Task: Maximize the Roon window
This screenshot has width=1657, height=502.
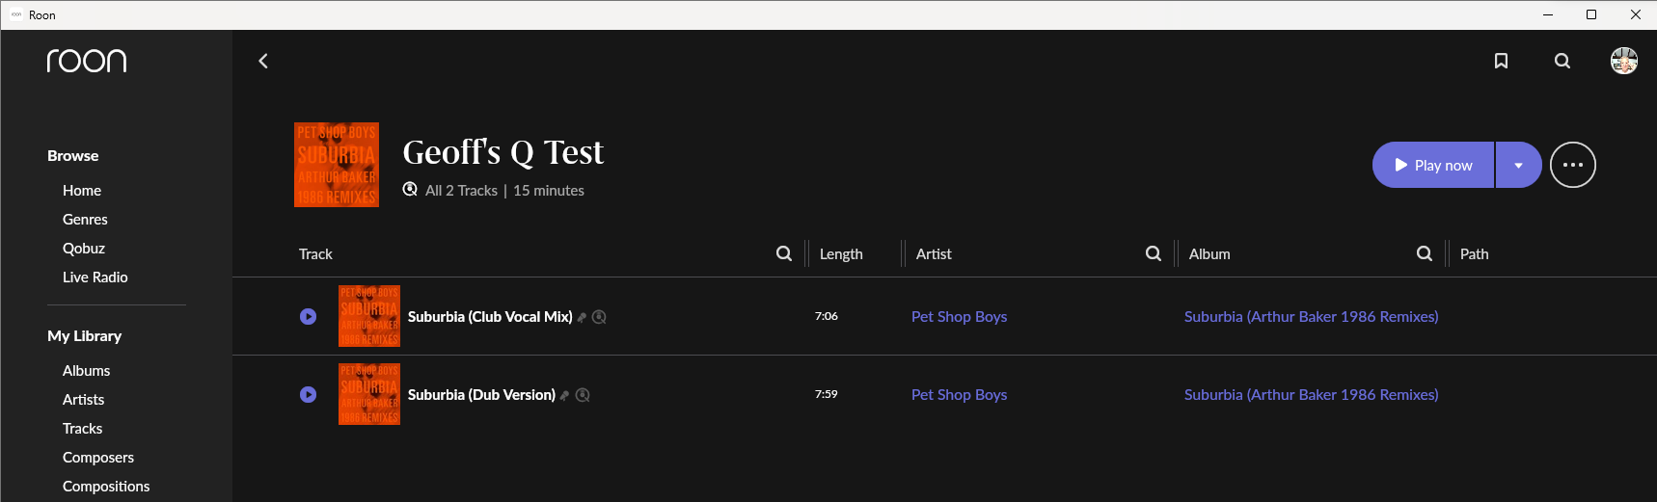Action: pos(1591,14)
